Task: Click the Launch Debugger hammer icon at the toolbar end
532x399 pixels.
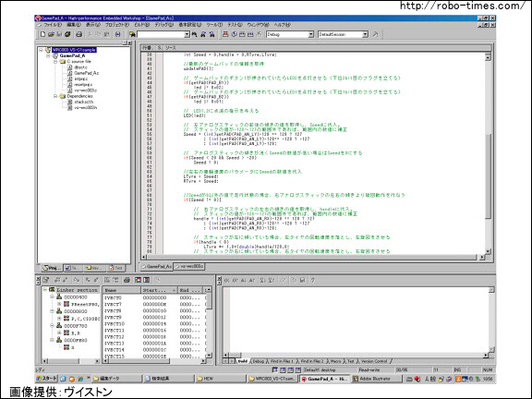Action: click(376, 34)
